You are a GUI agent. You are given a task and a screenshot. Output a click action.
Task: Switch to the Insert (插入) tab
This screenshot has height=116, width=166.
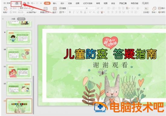point(55,3)
